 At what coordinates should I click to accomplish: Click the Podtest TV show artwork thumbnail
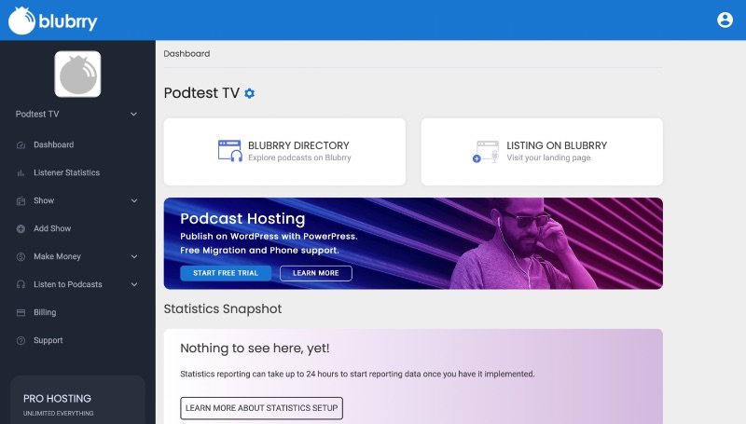[x=77, y=75]
